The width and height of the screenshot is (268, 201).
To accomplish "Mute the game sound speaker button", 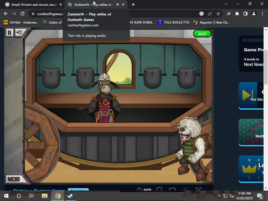I will tap(19, 32).
